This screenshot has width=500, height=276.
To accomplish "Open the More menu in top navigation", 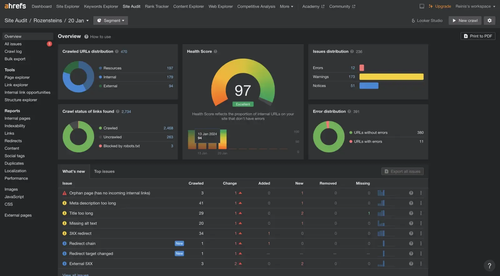I will coord(286,6).
